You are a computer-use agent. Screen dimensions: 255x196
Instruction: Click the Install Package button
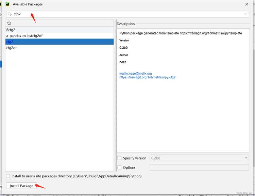pyautogui.click(x=21, y=186)
